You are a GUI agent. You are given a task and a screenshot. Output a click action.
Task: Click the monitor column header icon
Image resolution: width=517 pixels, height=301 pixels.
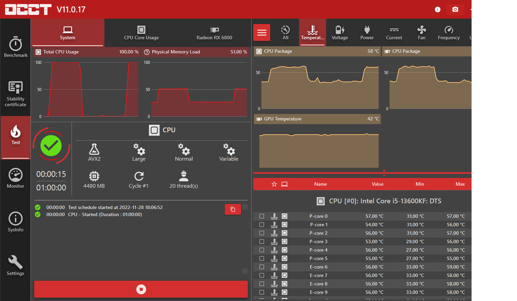tap(284, 184)
